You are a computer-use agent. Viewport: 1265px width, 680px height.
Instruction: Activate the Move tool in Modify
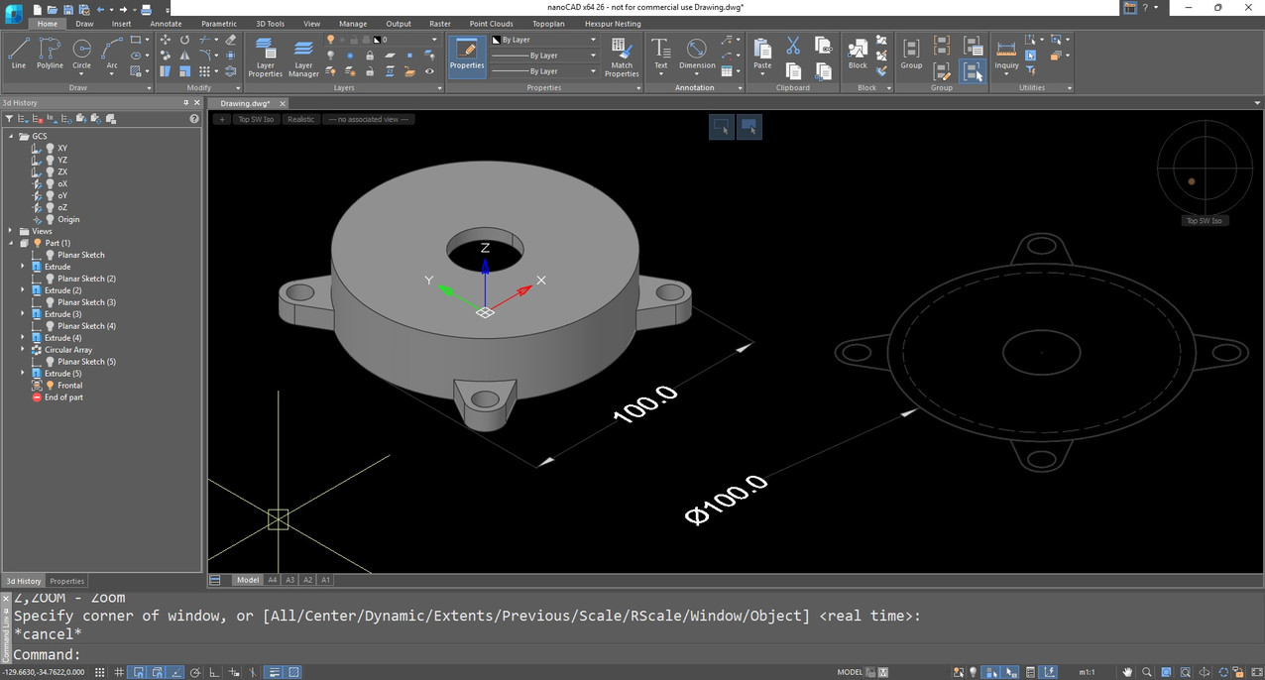(x=165, y=40)
